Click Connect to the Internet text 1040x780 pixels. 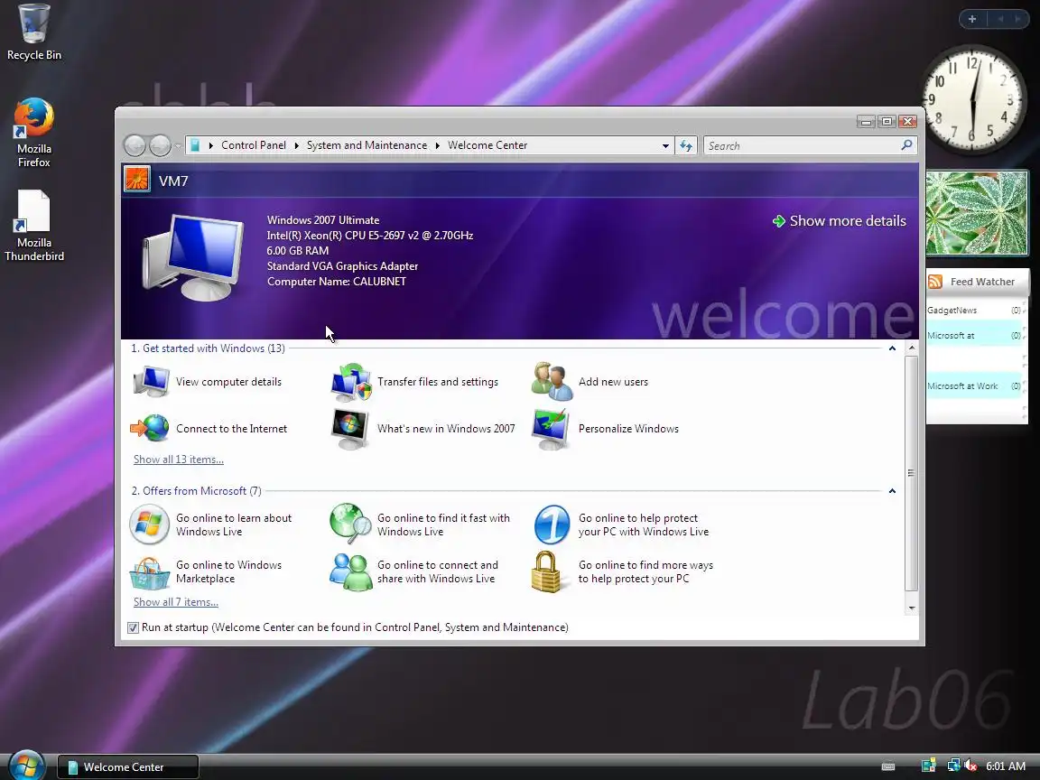coord(231,429)
